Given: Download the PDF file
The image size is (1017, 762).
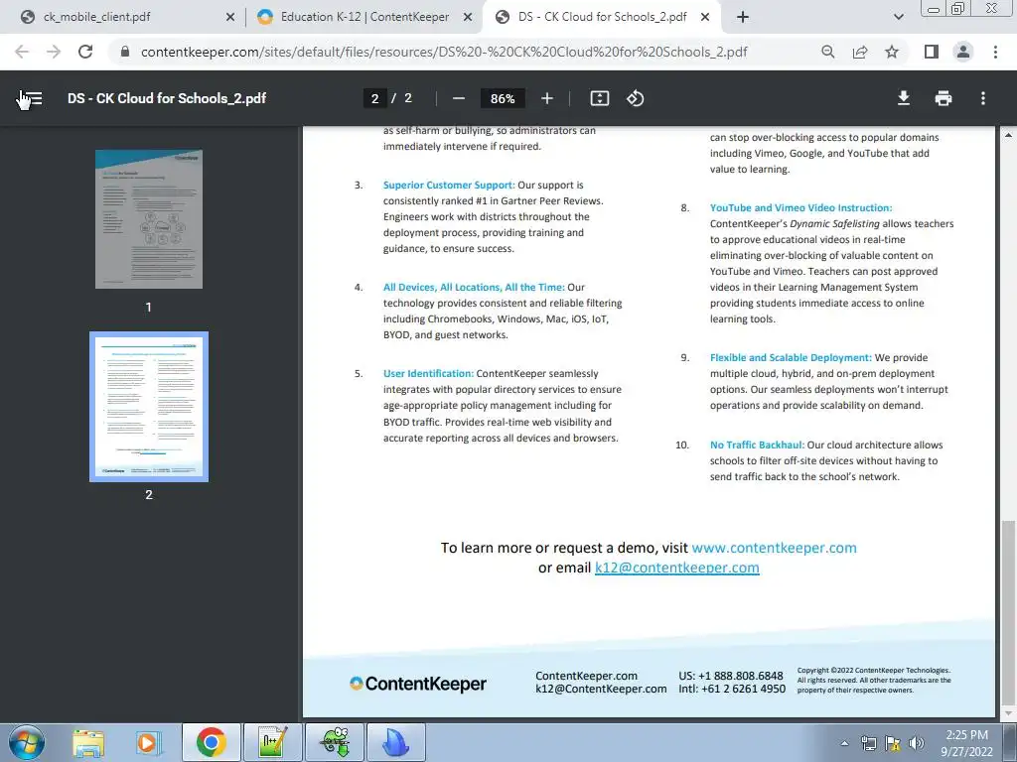Looking at the screenshot, I should coord(903,98).
